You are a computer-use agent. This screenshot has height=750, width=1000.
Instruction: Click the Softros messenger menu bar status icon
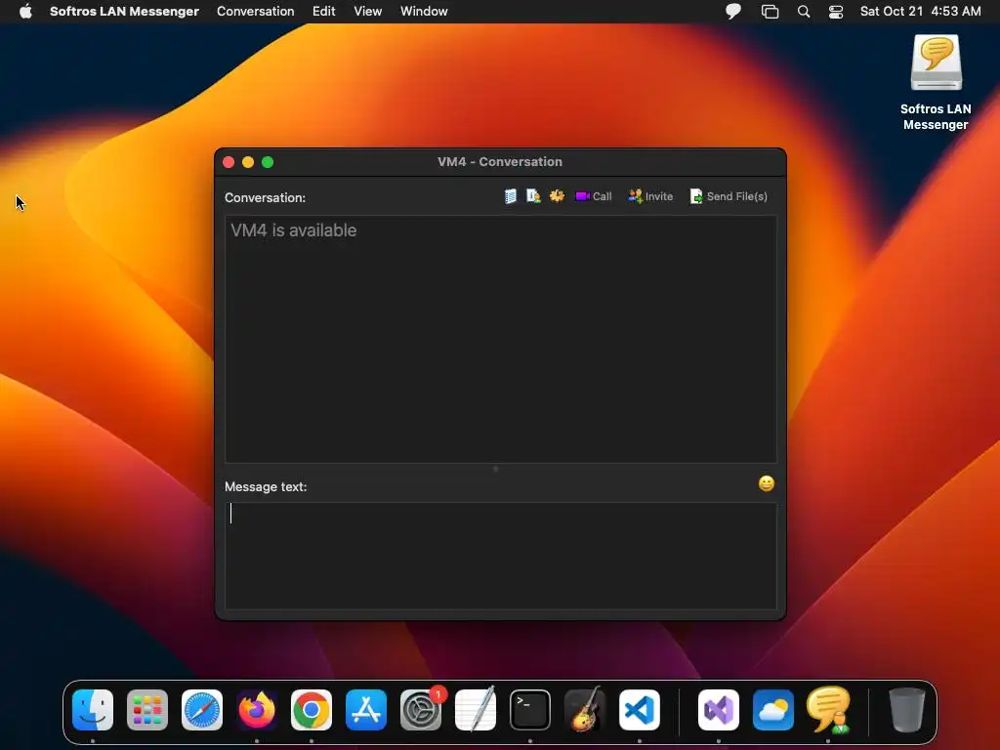coord(733,12)
